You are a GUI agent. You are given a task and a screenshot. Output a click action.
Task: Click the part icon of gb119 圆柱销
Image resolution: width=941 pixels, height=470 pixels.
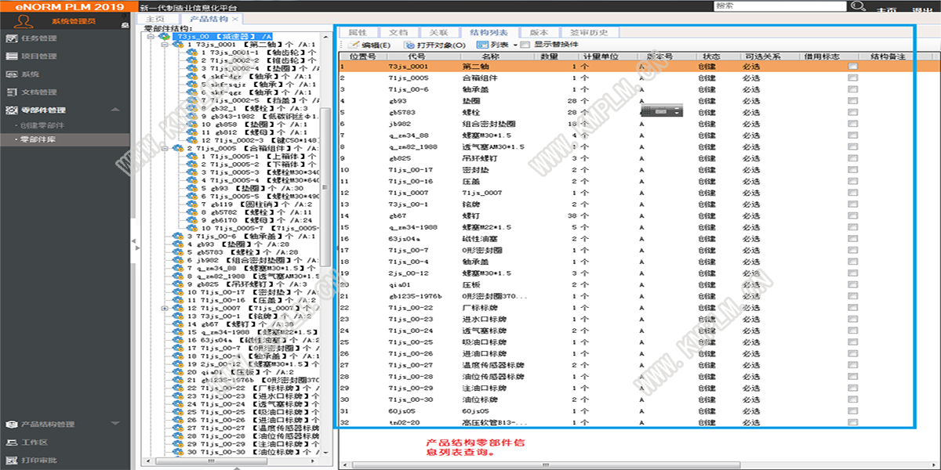[x=193, y=204]
